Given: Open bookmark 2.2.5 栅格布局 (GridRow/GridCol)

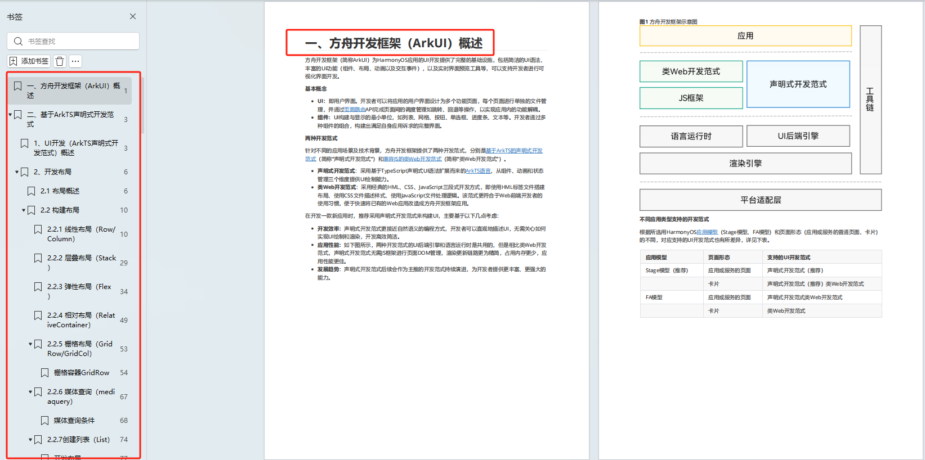Looking at the screenshot, I should coord(80,349).
